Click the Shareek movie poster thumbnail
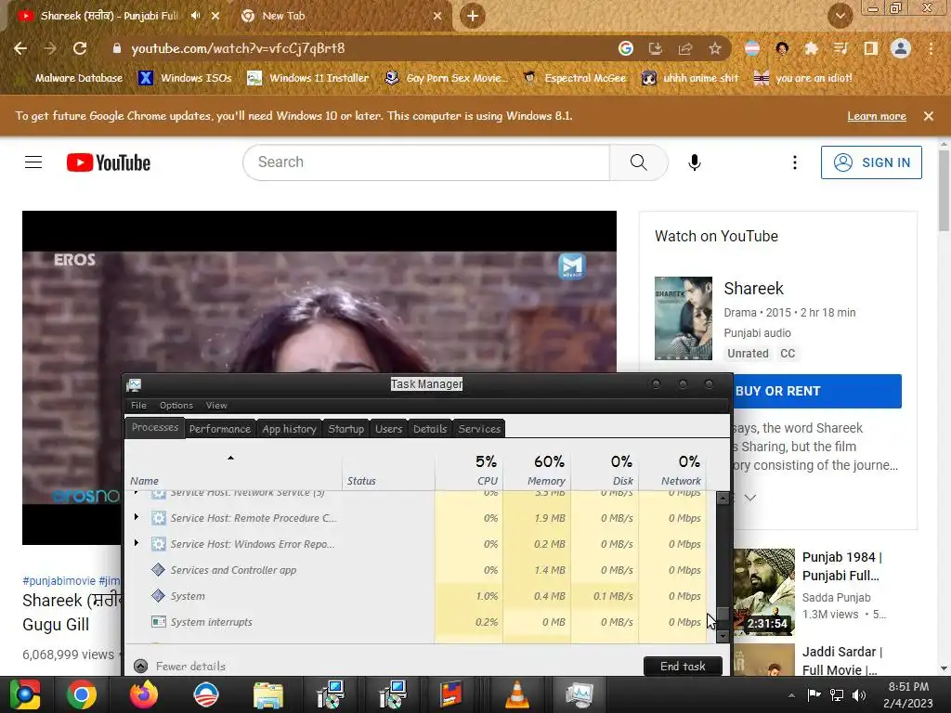The width and height of the screenshot is (951, 713). click(x=684, y=318)
